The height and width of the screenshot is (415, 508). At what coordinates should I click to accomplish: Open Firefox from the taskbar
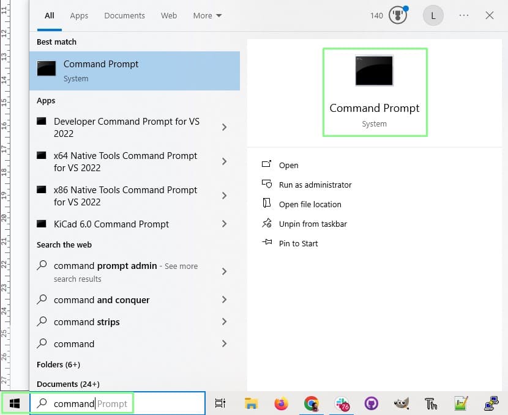tap(281, 403)
